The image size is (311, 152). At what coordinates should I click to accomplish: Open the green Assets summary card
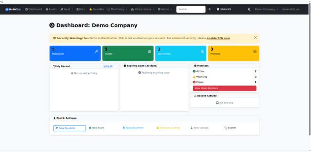tap(128, 53)
